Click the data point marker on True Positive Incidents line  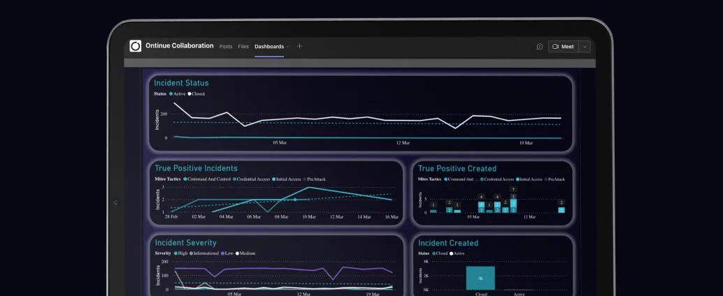click(295, 200)
